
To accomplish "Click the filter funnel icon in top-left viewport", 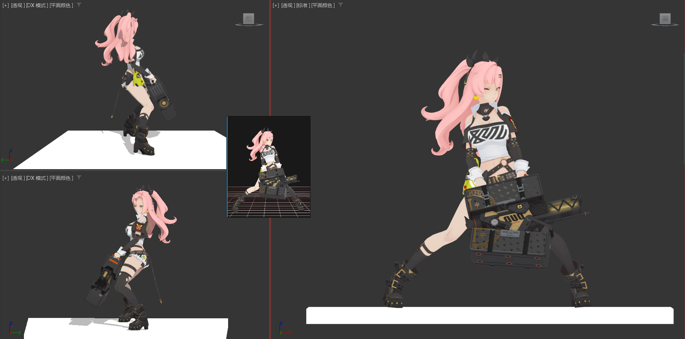I will [x=79, y=5].
